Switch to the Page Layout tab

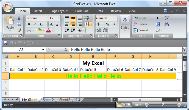click(59, 11)
